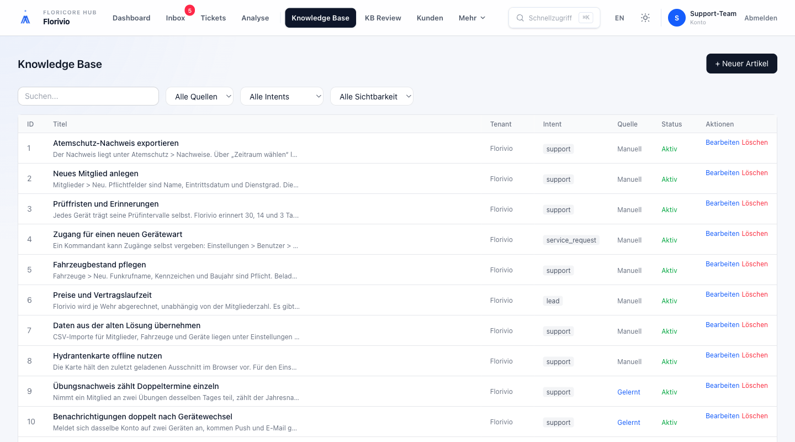
Task: Click the search magnifier icon in Schnellzugriff
Action: (520, 18)
